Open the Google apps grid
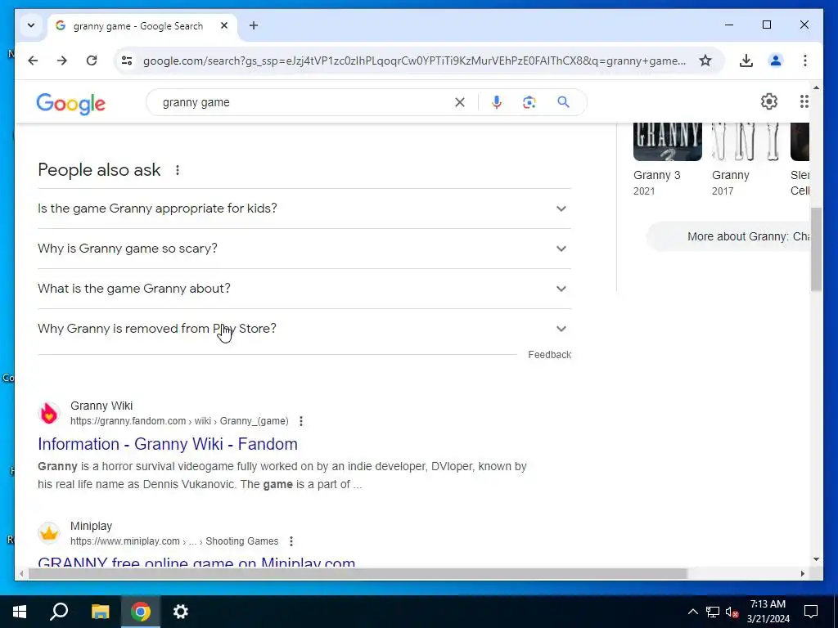 (804, 101)
